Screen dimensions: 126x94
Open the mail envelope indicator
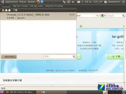pos(79,2)
